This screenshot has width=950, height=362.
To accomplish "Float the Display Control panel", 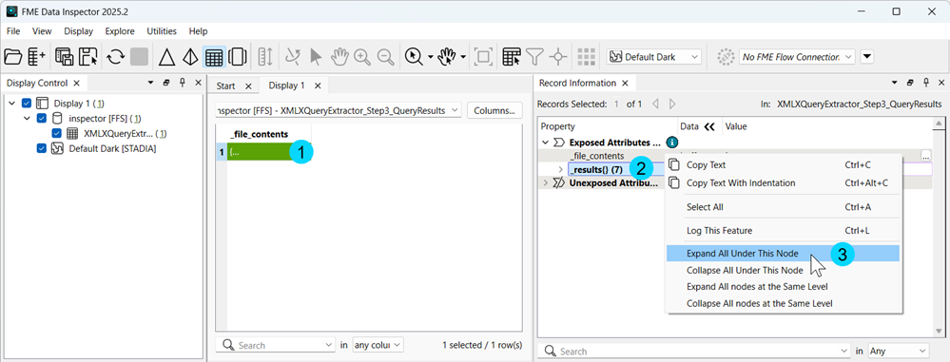I will coord(167,83).
